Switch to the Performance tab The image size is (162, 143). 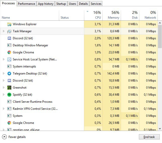(x=26, y=4)
